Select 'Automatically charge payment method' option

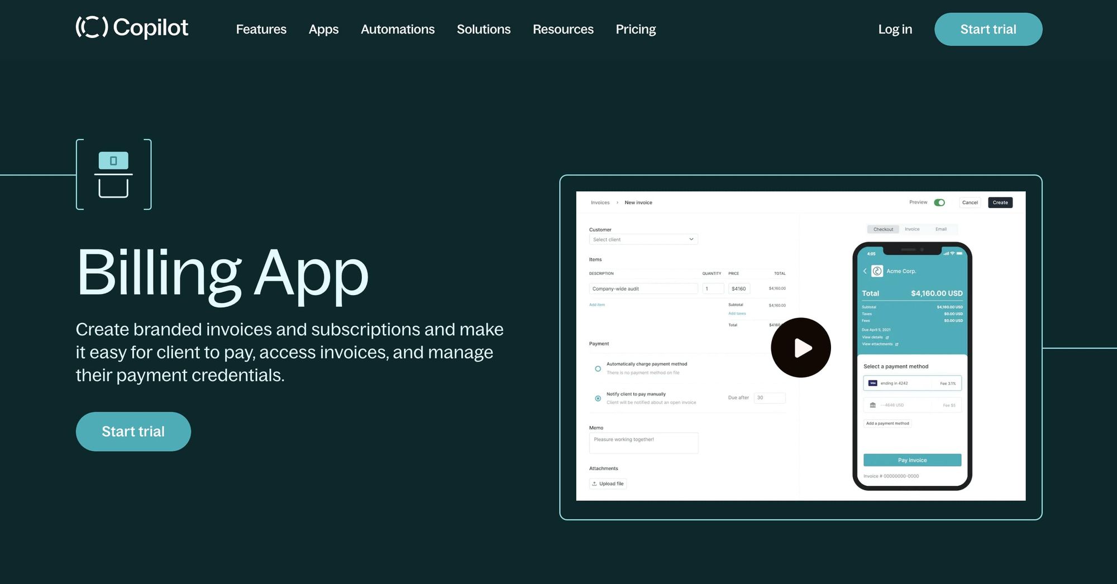tap(598, 369)
